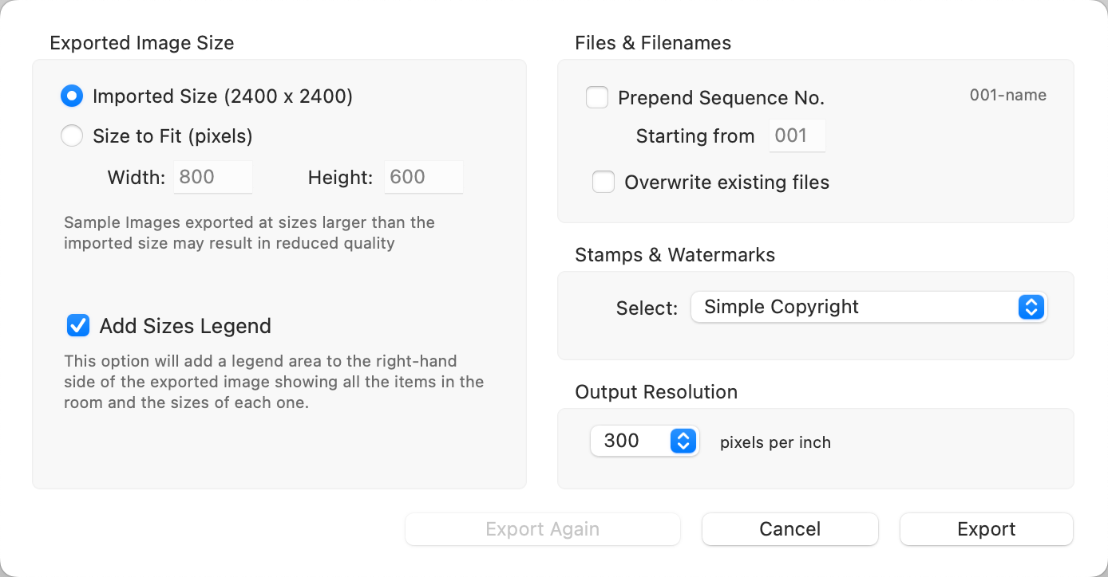Uncheck the Add Sizes Legend checkbox

[x=78, y=325]
